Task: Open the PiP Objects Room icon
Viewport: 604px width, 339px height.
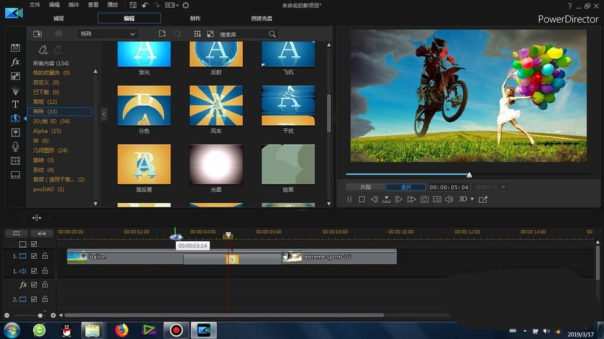Action: 16,76
